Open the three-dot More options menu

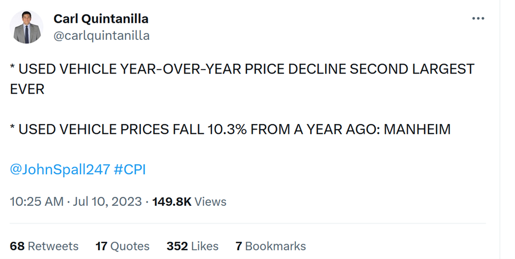(478, 19)
